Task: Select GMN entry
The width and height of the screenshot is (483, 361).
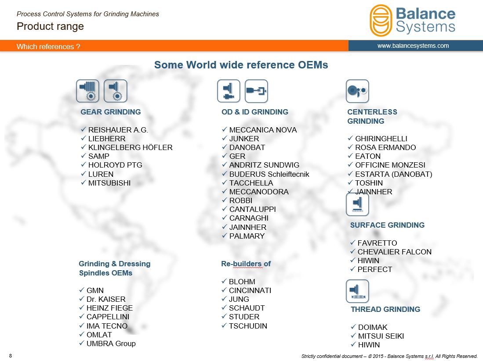Action: pos(95,290)
